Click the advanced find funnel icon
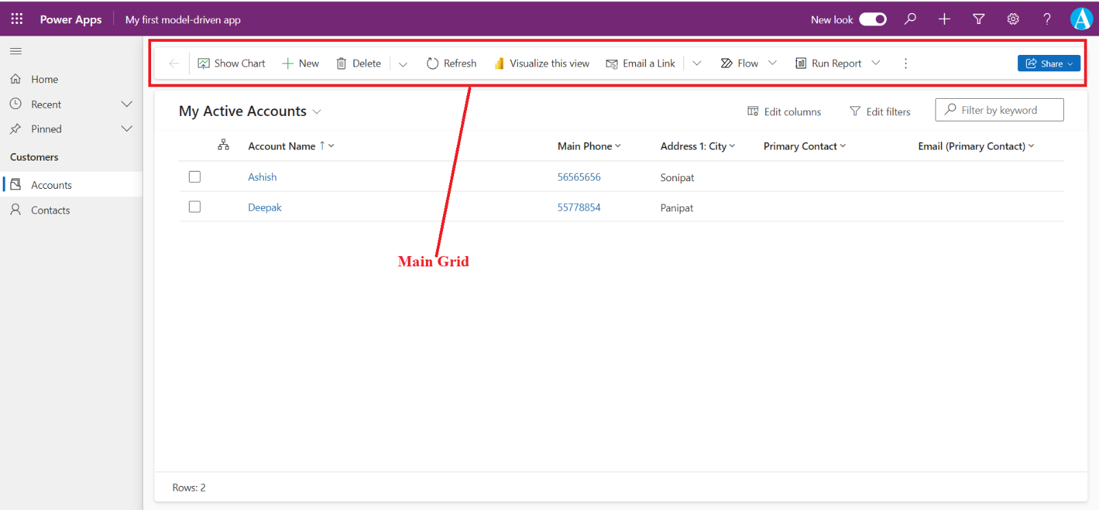Image resolution: width=1099 pixels, height=510 pixels. point(979,19)
